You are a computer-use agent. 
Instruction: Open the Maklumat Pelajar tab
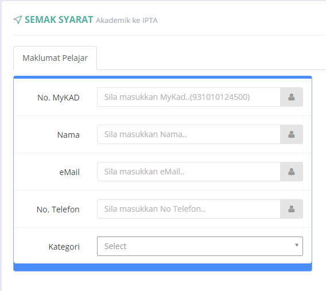(x=55, y=58)
